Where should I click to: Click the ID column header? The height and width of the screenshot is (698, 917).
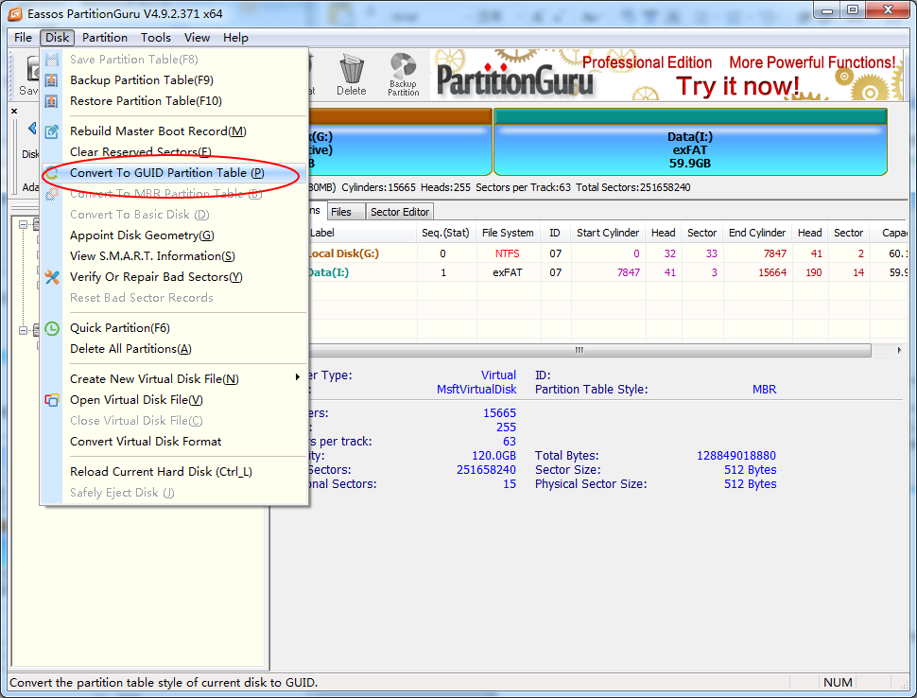coord(555,233)
